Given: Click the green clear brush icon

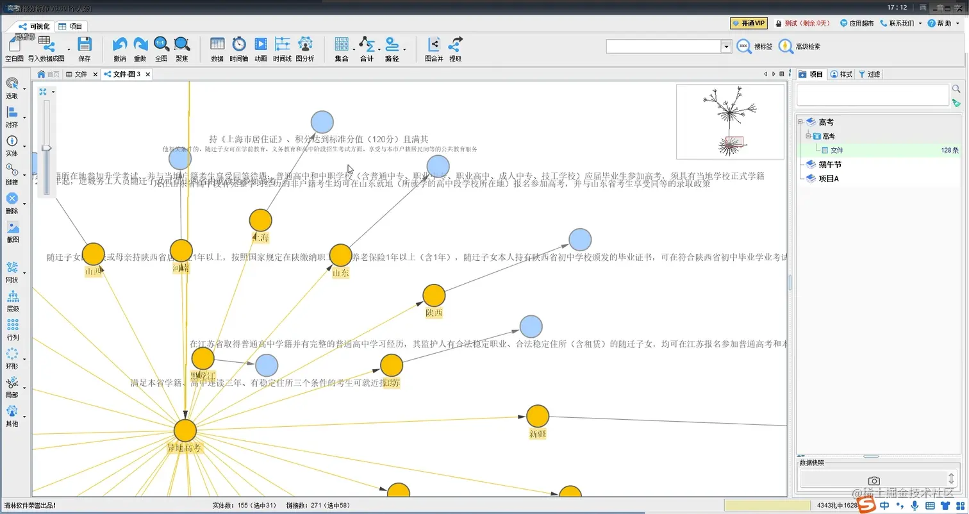Looking at the screenshot, I should pos(956,103).
